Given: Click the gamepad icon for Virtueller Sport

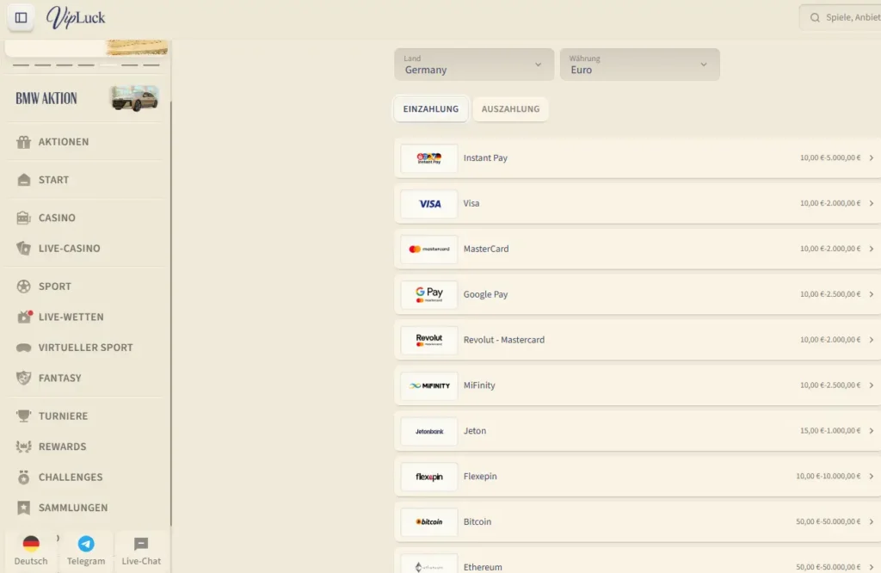Looking at the screenshot, I should click(x=23, y=348).
